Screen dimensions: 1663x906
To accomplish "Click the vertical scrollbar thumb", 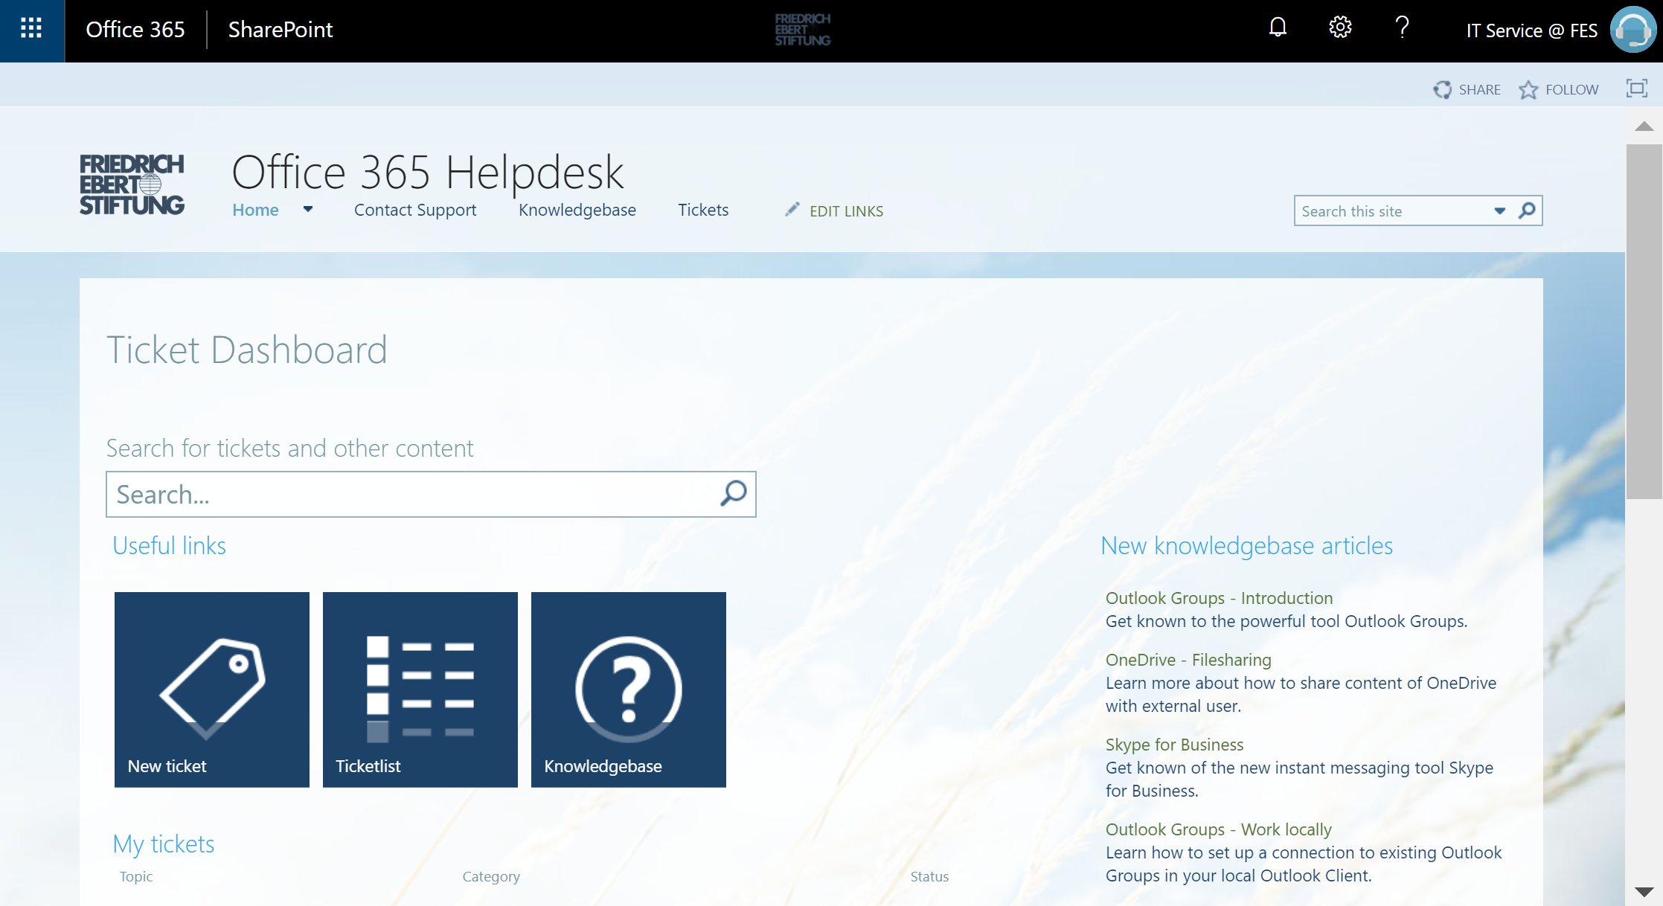I will point(1644,321).
